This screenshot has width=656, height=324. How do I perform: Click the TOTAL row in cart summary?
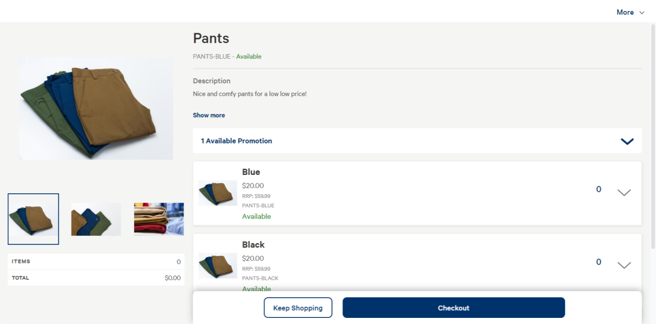96,278
